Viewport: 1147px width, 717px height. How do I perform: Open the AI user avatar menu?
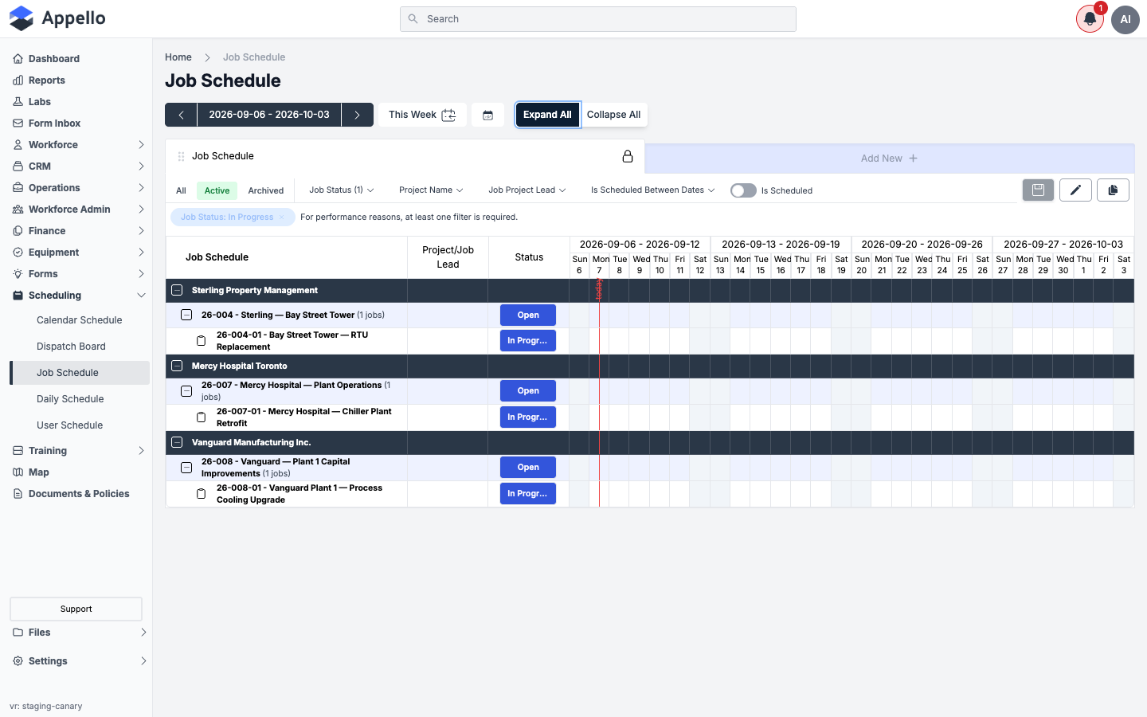(x=1125, y=19)
